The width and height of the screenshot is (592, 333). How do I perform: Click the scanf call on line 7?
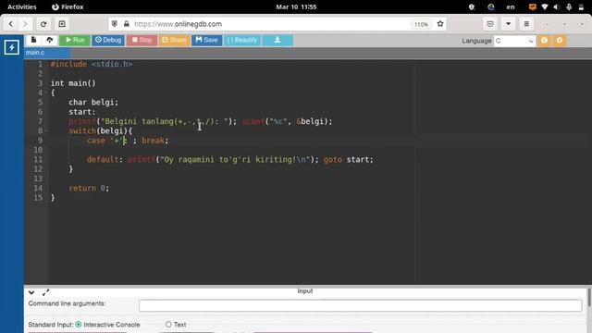click(x=287, y=121)
